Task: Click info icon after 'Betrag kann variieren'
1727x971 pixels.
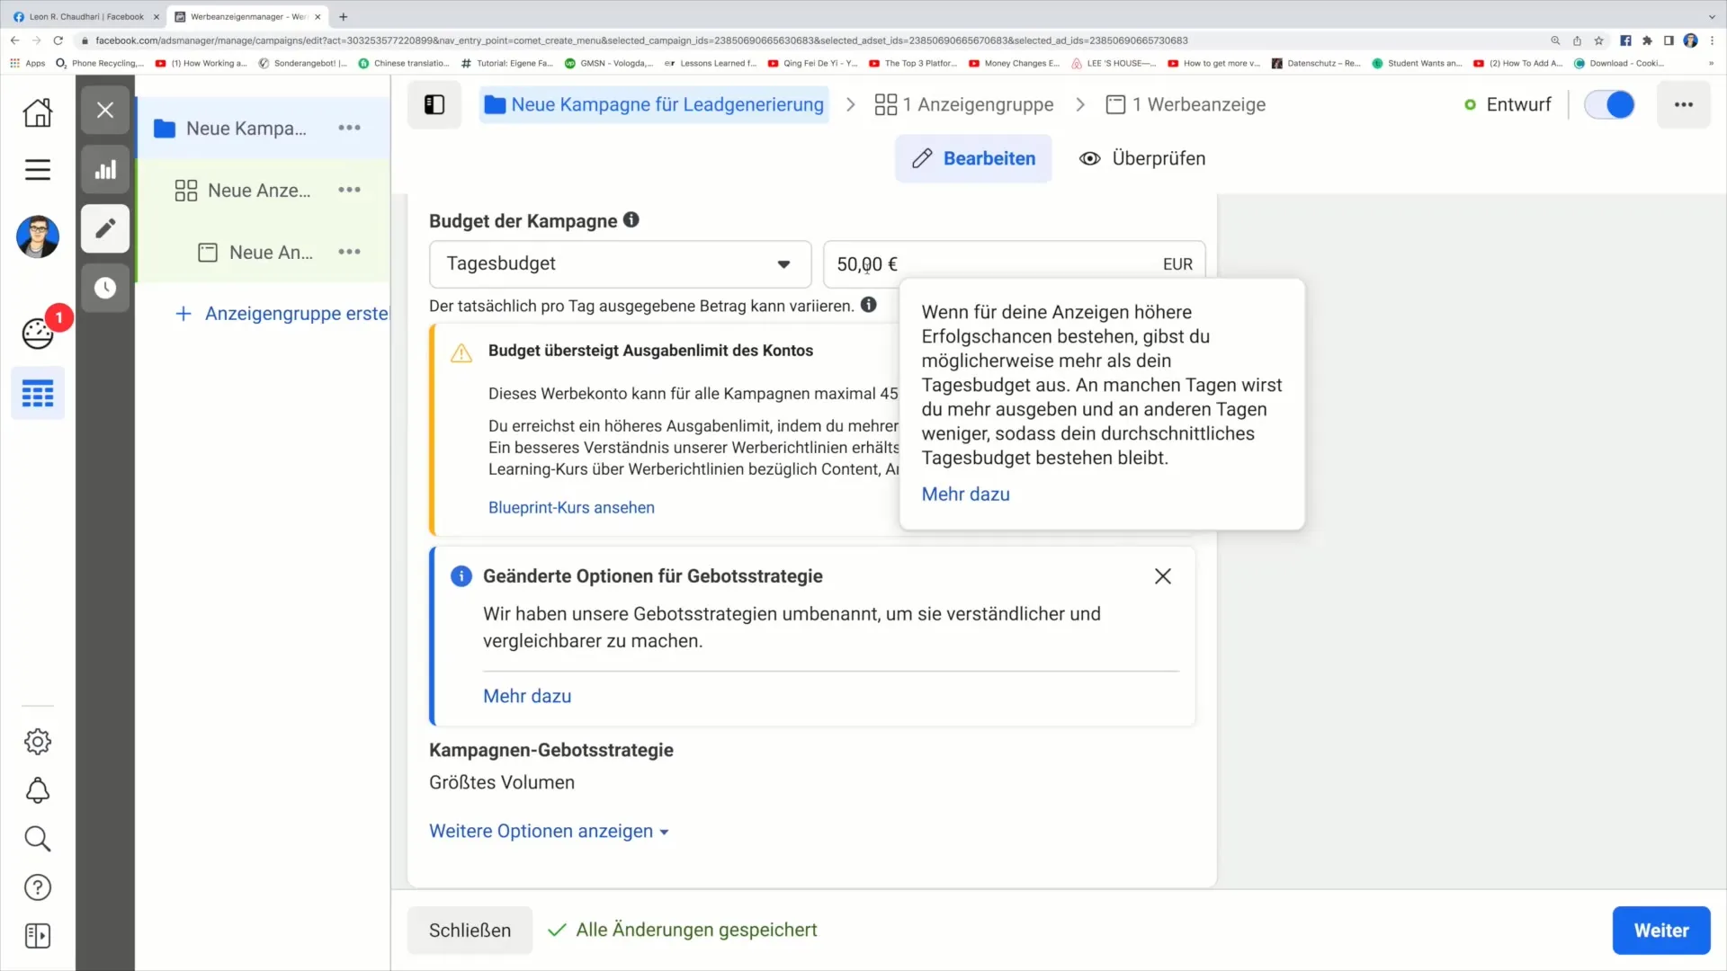Action: click(x=868, y=305)
